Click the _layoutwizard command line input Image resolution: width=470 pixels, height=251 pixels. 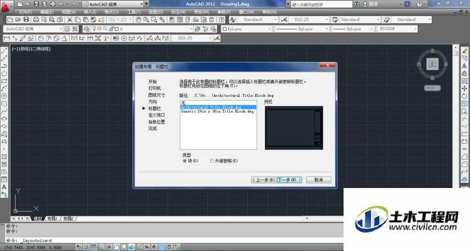tap(174, 241)
